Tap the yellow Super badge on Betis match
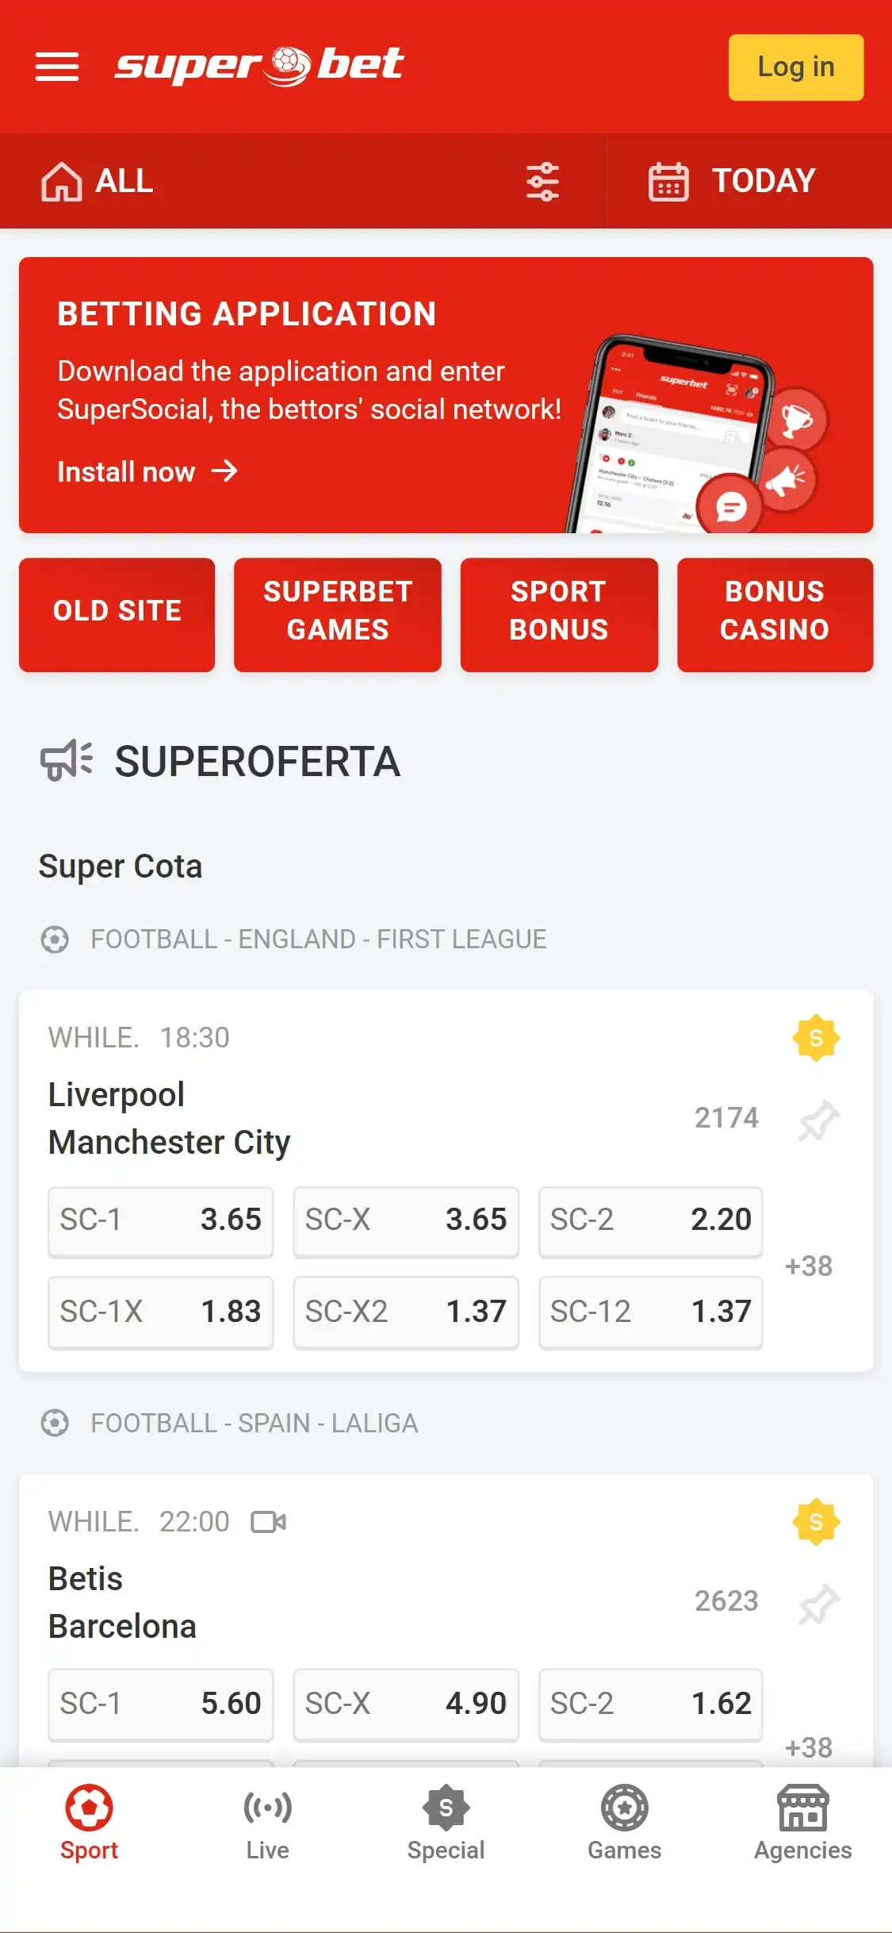 (816, 1522)
